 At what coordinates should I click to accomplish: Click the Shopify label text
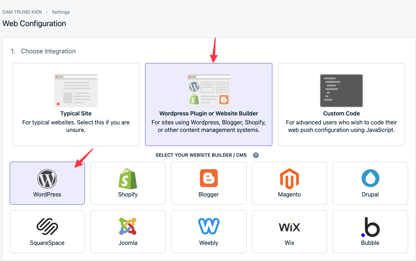[128, 194]
